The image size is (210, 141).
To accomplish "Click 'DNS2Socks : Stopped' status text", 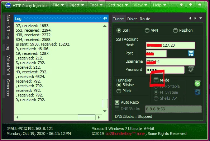I will [134, 116].
